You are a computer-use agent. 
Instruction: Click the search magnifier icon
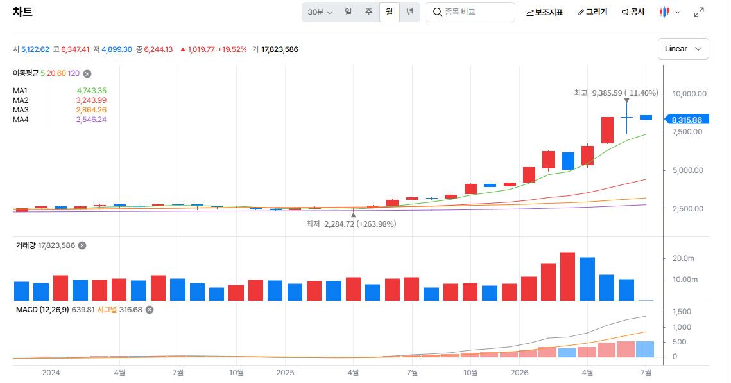click(x=437, y=12)
